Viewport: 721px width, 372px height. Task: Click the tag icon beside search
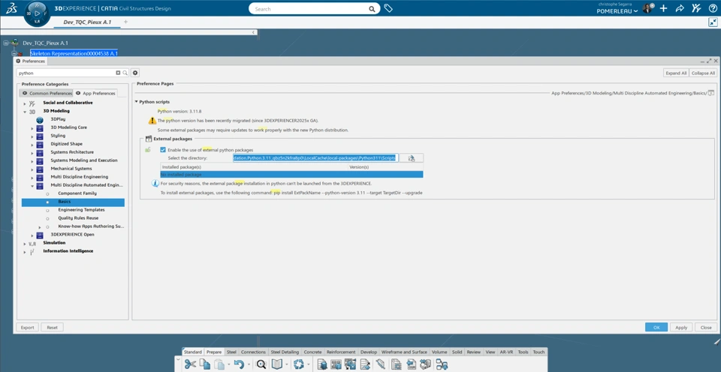tap(388, 8)
